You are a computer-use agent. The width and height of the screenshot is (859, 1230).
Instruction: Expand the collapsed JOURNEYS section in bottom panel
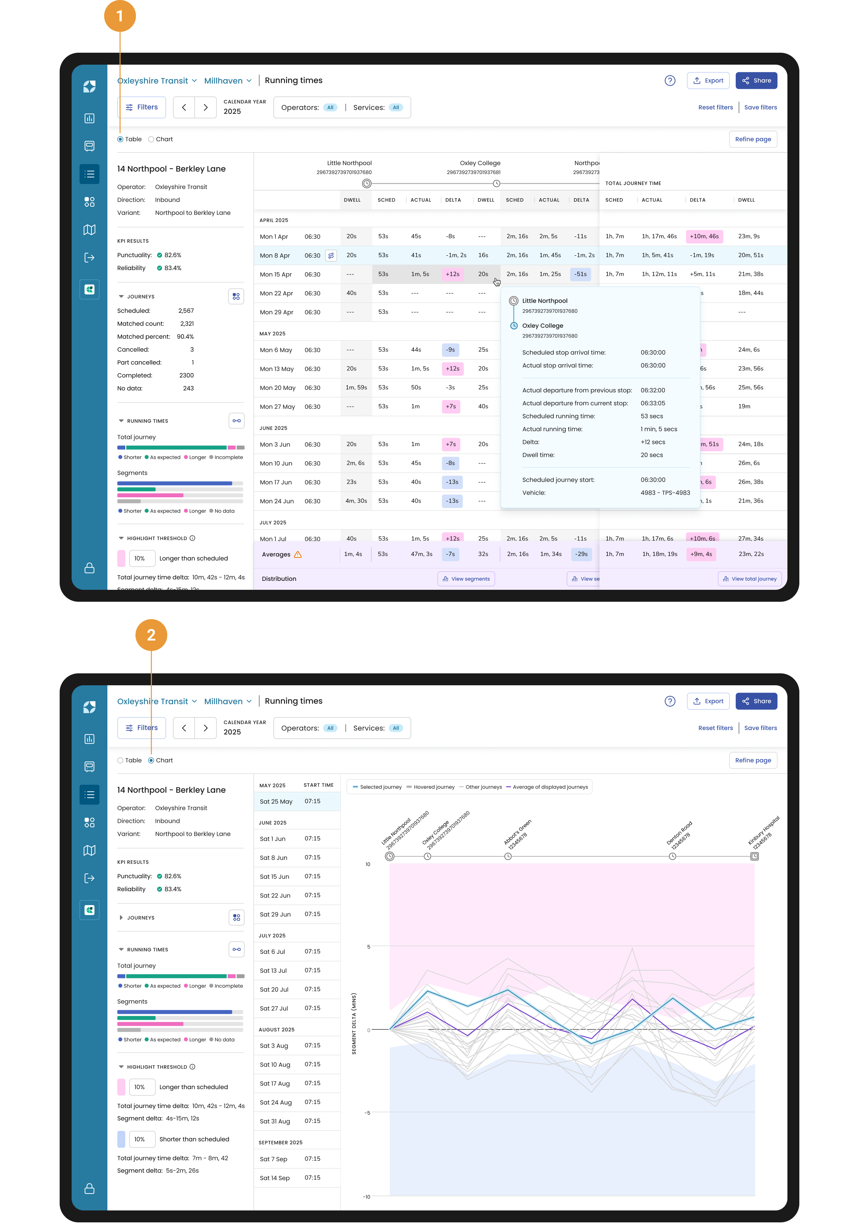[x=121, y=918]
